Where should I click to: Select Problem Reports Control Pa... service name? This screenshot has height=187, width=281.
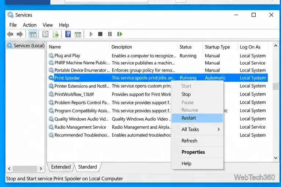click(82, 103)
